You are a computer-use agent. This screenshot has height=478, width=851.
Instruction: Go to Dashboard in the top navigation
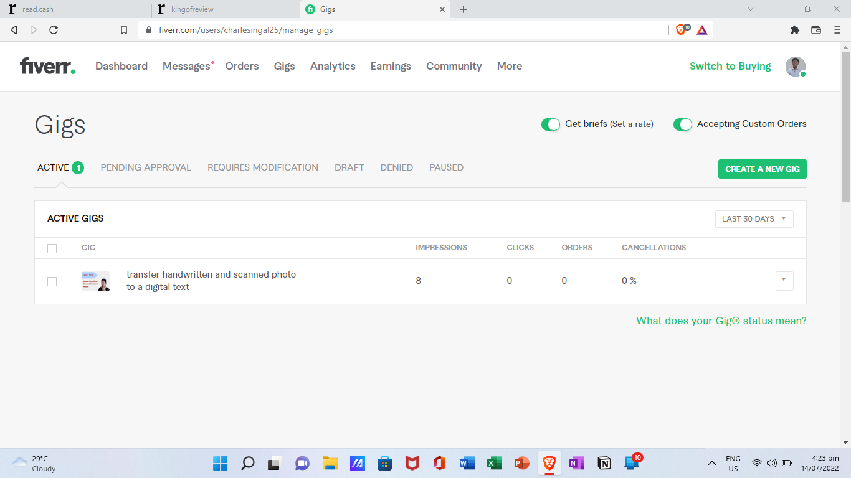pyautogui.click(x=121, y=66)
